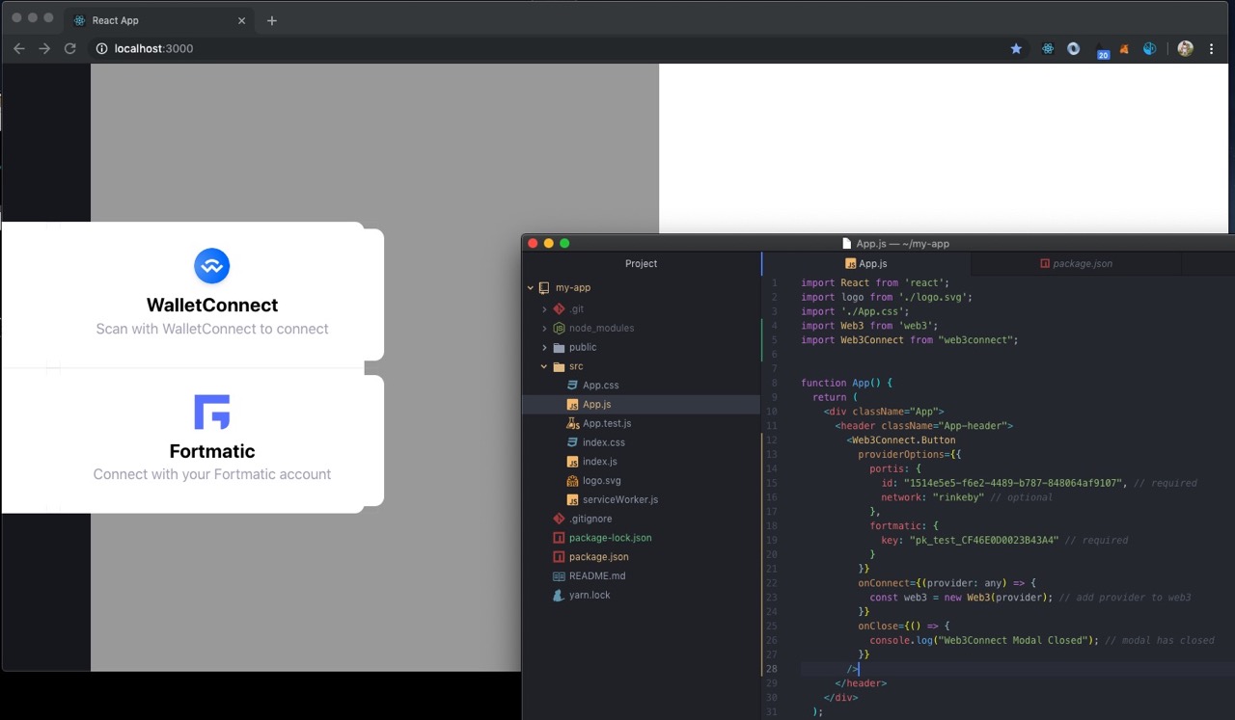Click the localhost:3000 address bar

pyautogui.click(x=154, y=48)
